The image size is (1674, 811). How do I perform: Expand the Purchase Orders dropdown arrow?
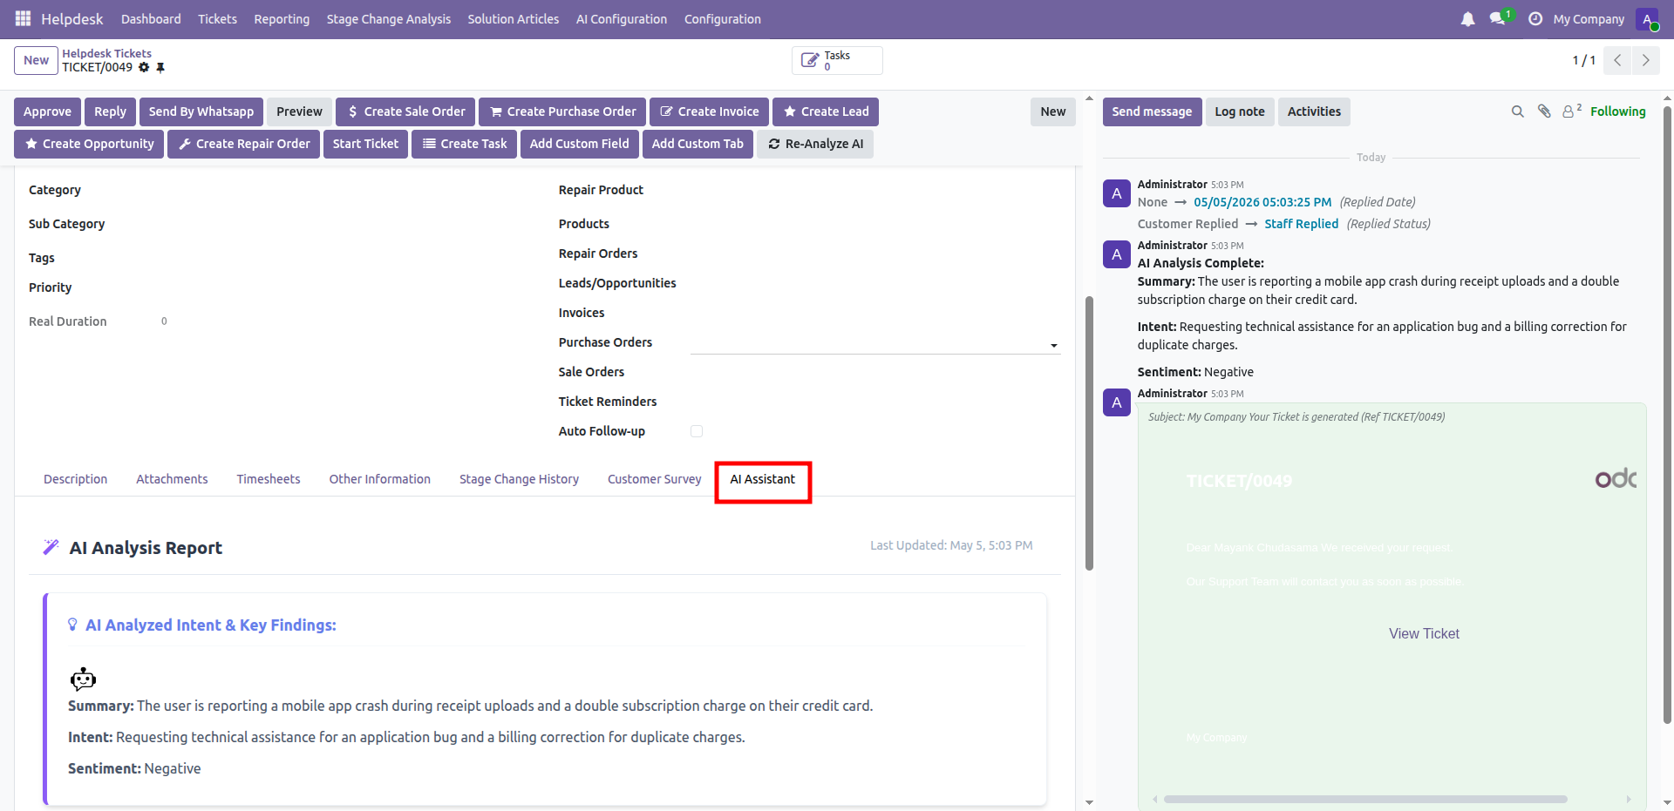tap(1054, 346)
